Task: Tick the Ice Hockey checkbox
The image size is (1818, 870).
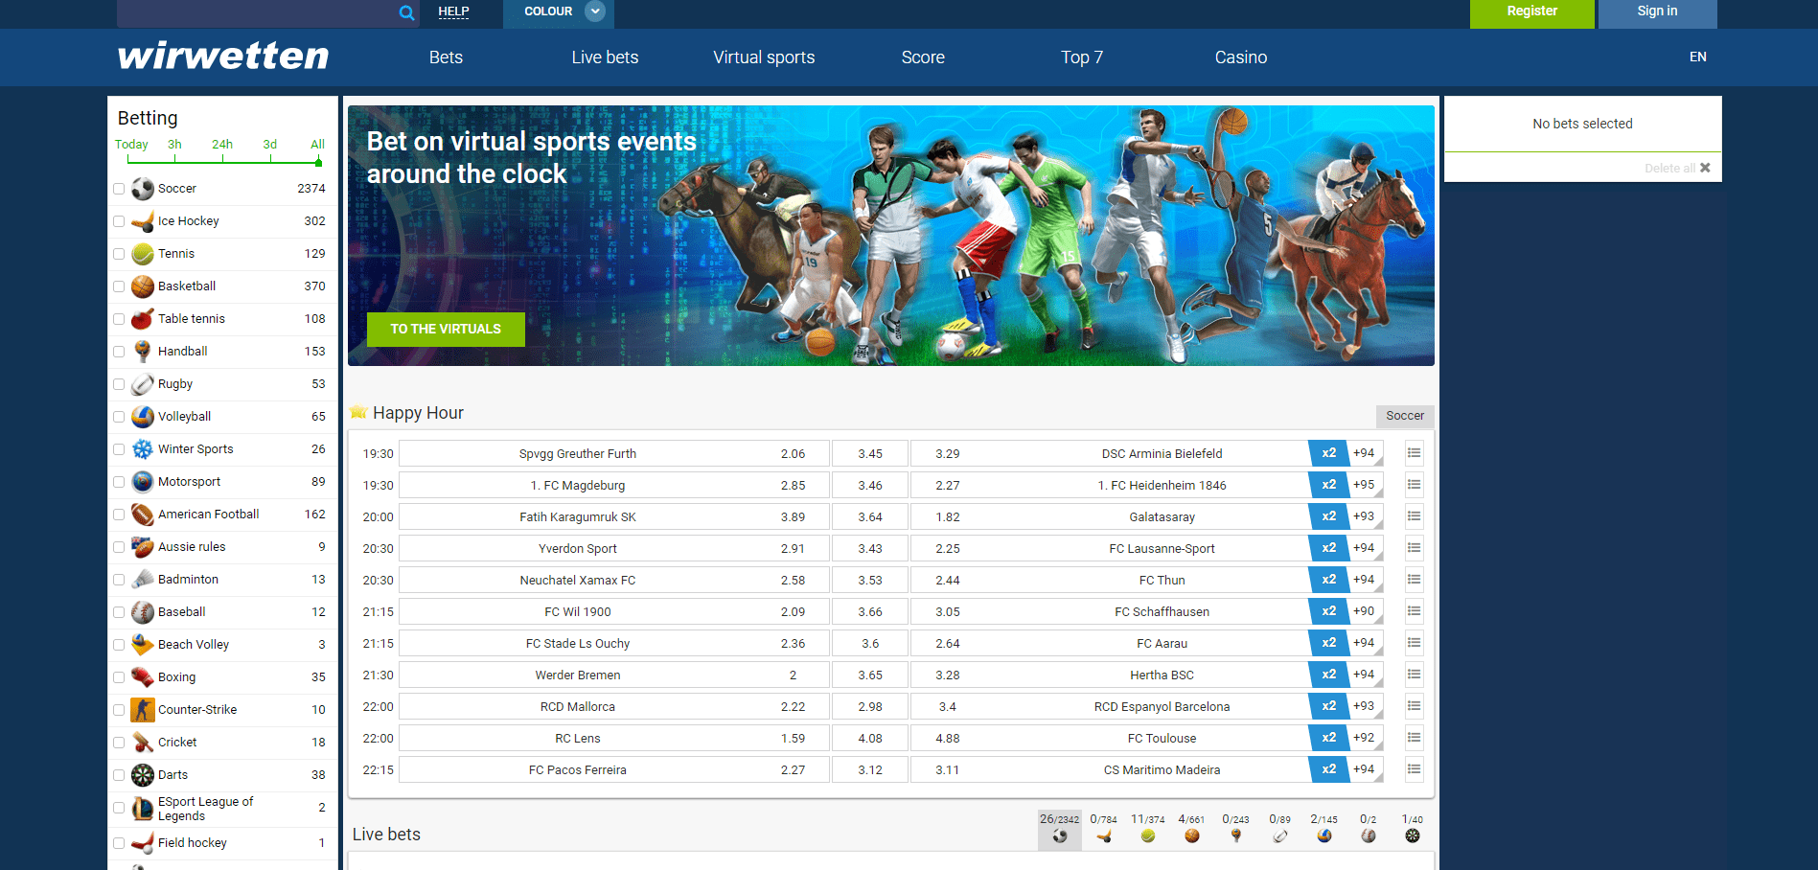Action: pyautogui.click(x=119, y=221)
